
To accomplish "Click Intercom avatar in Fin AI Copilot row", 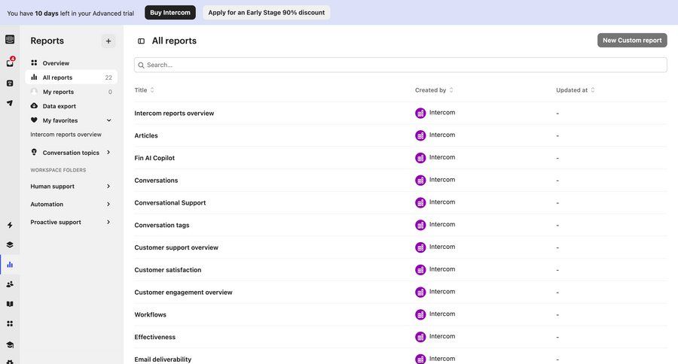I will [x=420, y=158].
